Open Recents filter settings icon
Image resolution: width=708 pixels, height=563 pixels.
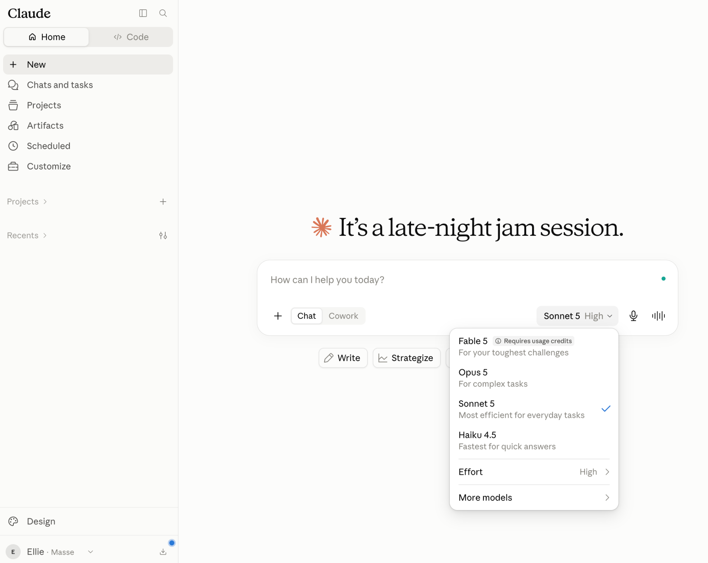163,236
